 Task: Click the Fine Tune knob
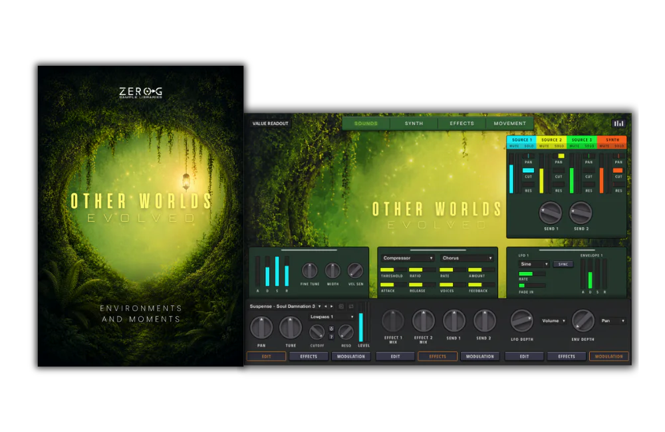pyautogui.click(x=310, y=270)
